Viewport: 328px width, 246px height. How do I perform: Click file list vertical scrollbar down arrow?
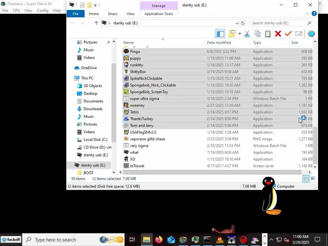pyautogui.click(x=315, y=167)
